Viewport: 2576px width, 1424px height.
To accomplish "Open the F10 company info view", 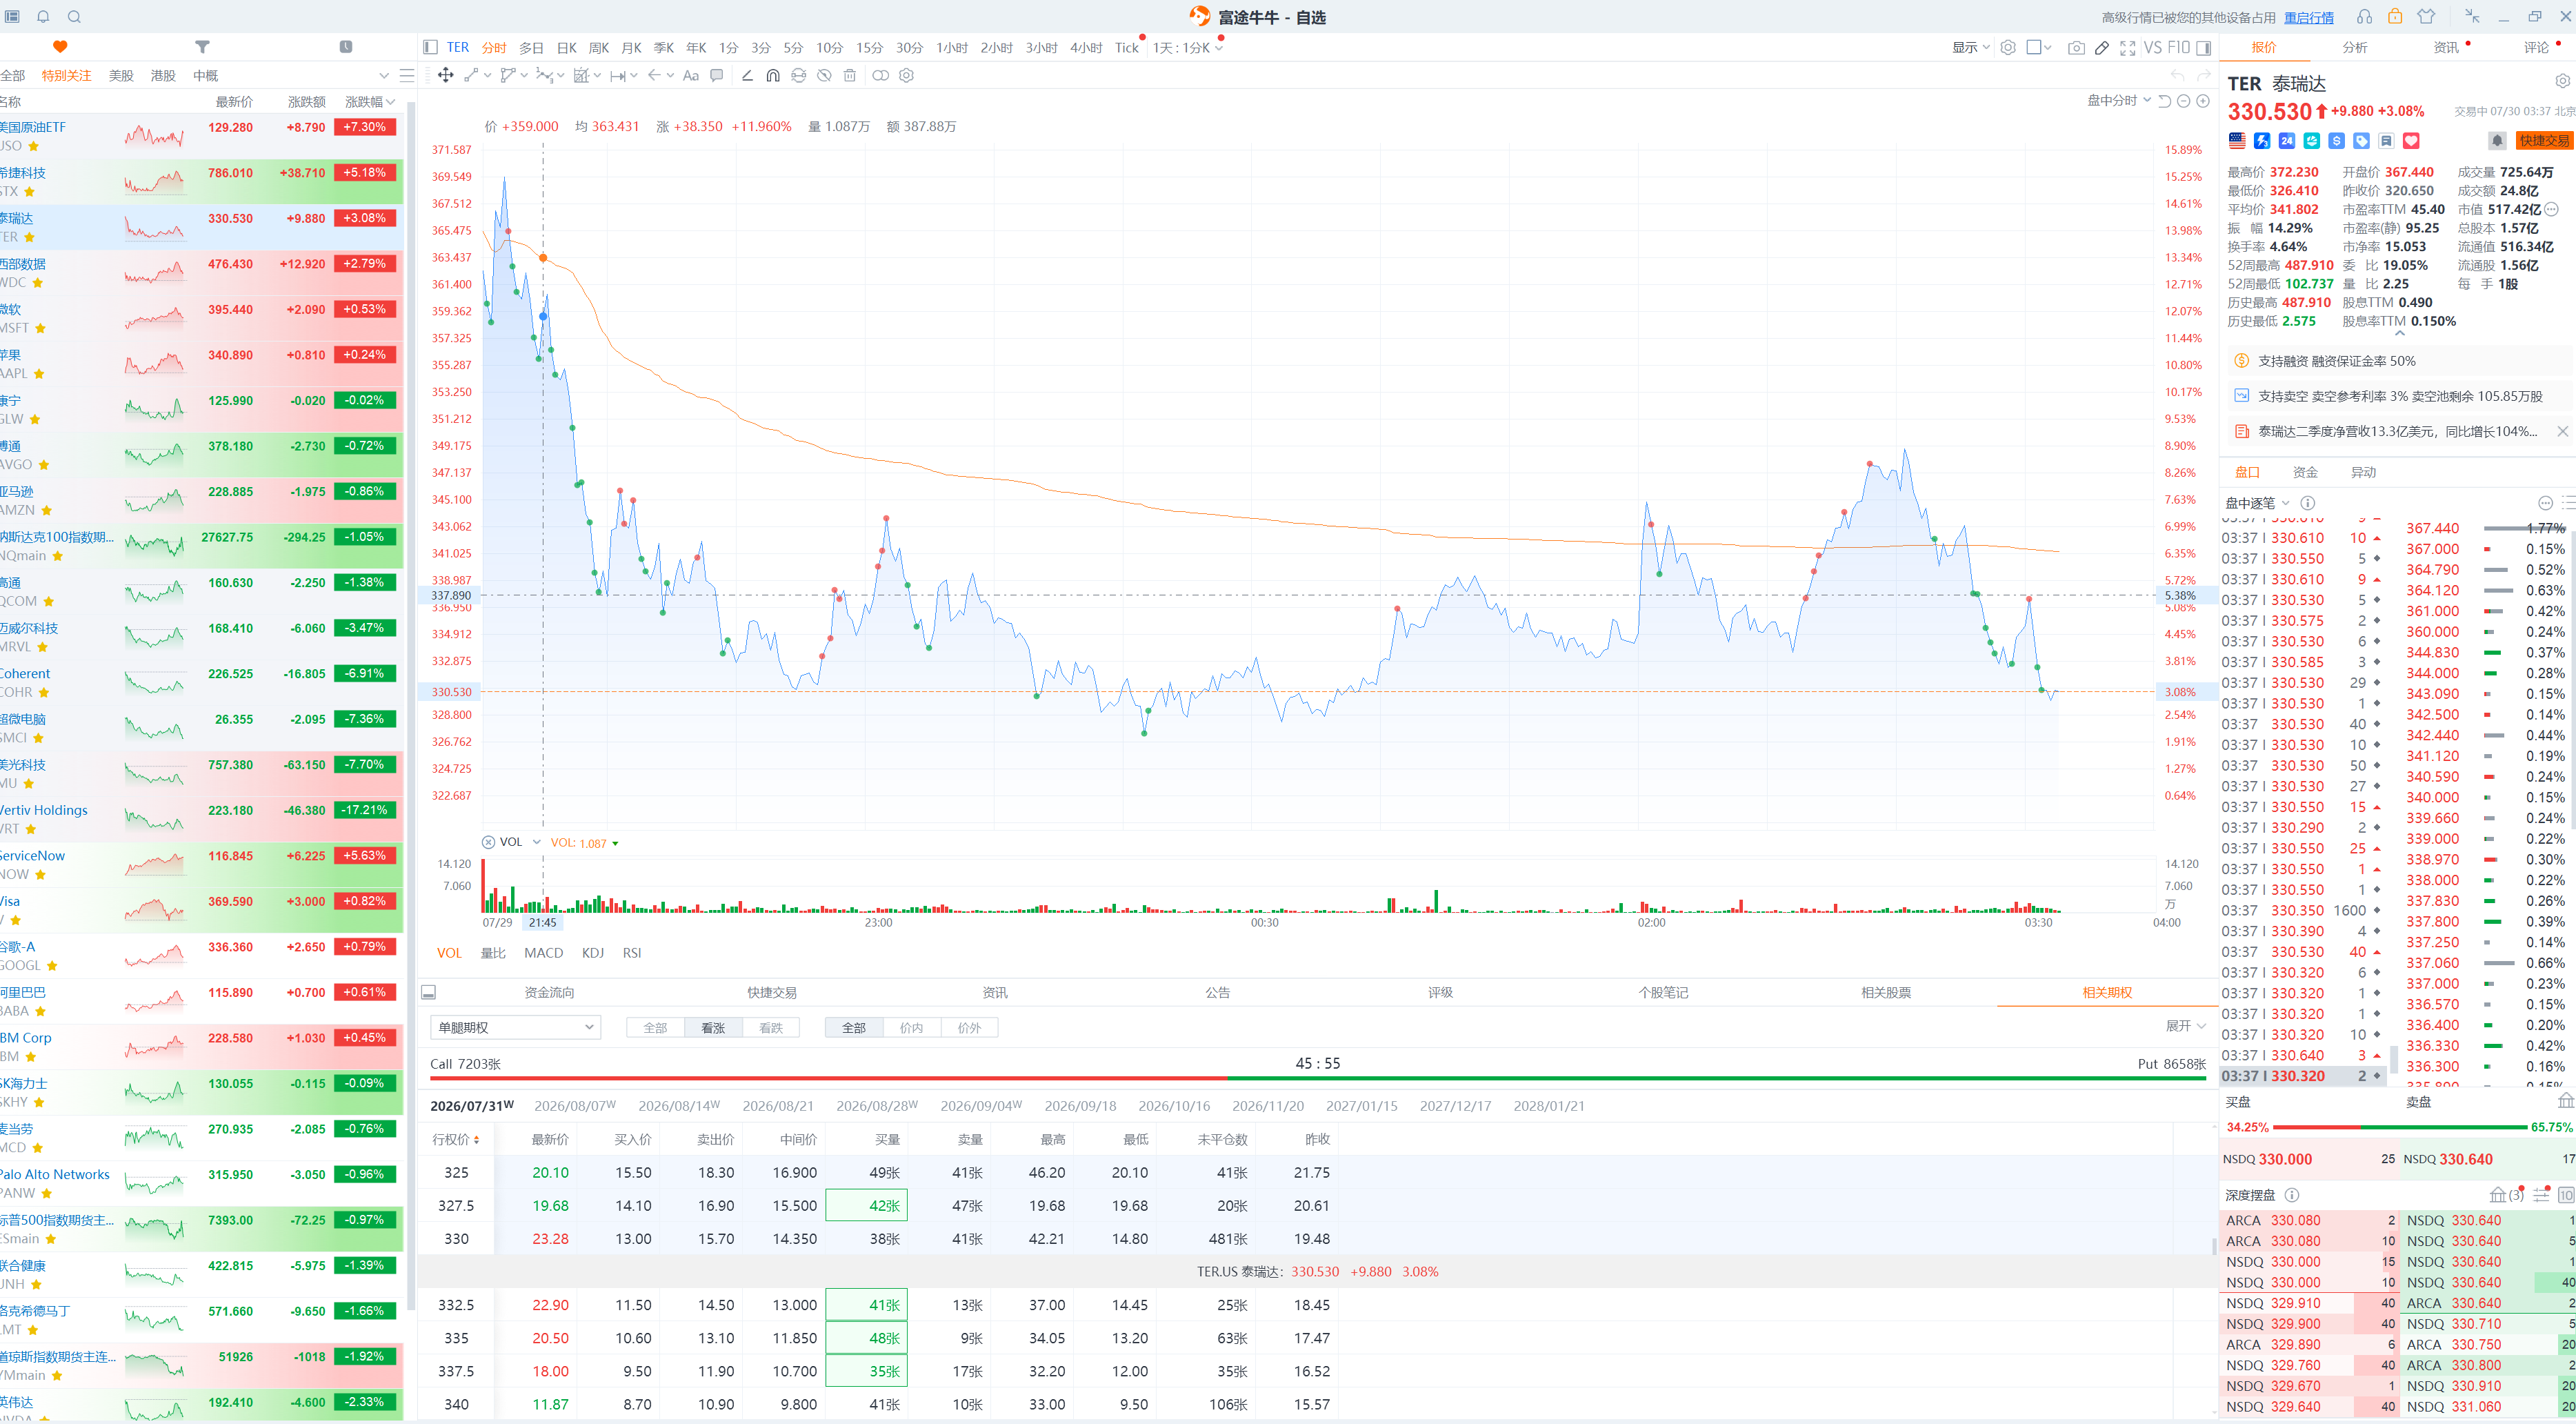I will tap(2179, 47).
